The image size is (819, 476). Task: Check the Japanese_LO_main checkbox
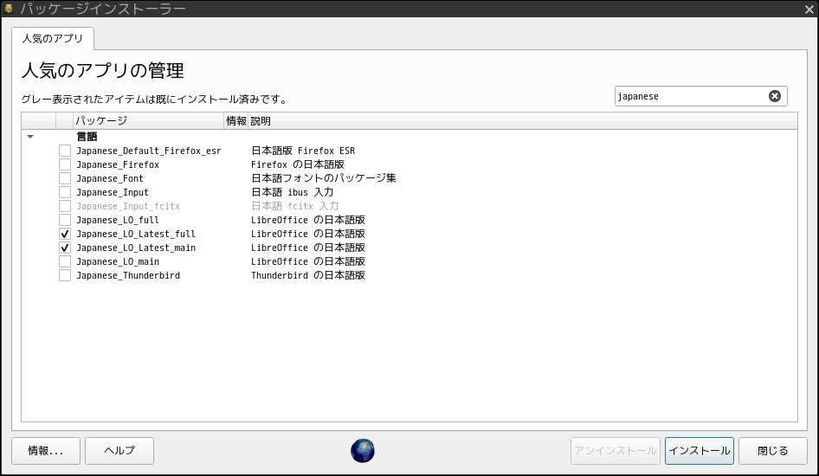(65, 261)
